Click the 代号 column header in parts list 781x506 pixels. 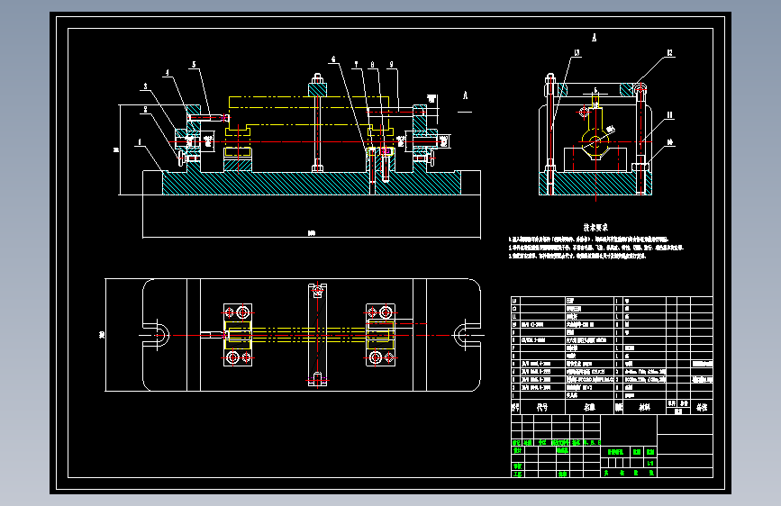point(542,407)
